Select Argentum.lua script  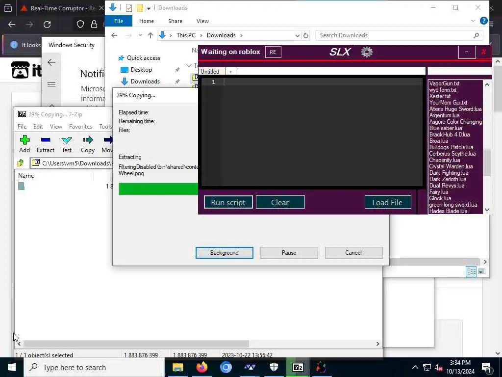click(444, 115)
